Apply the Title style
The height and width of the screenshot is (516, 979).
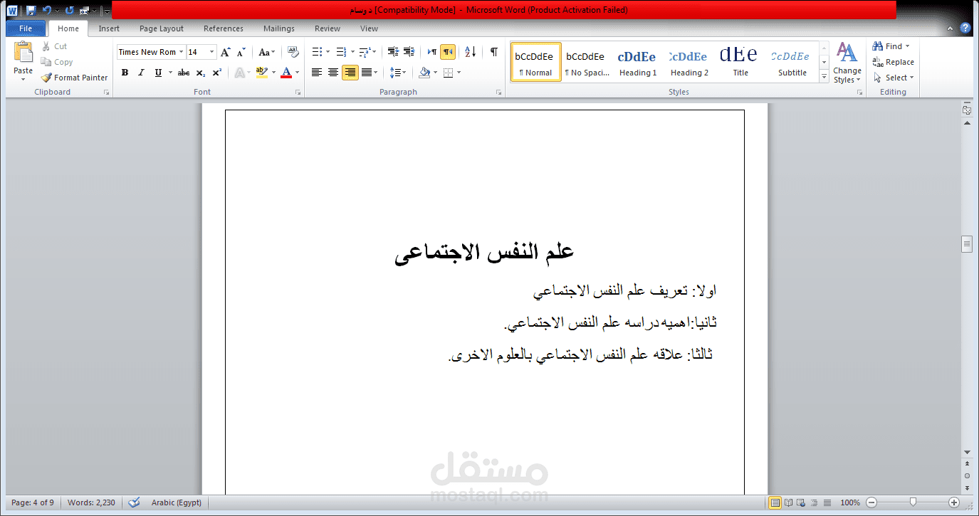tap(740, 62)
